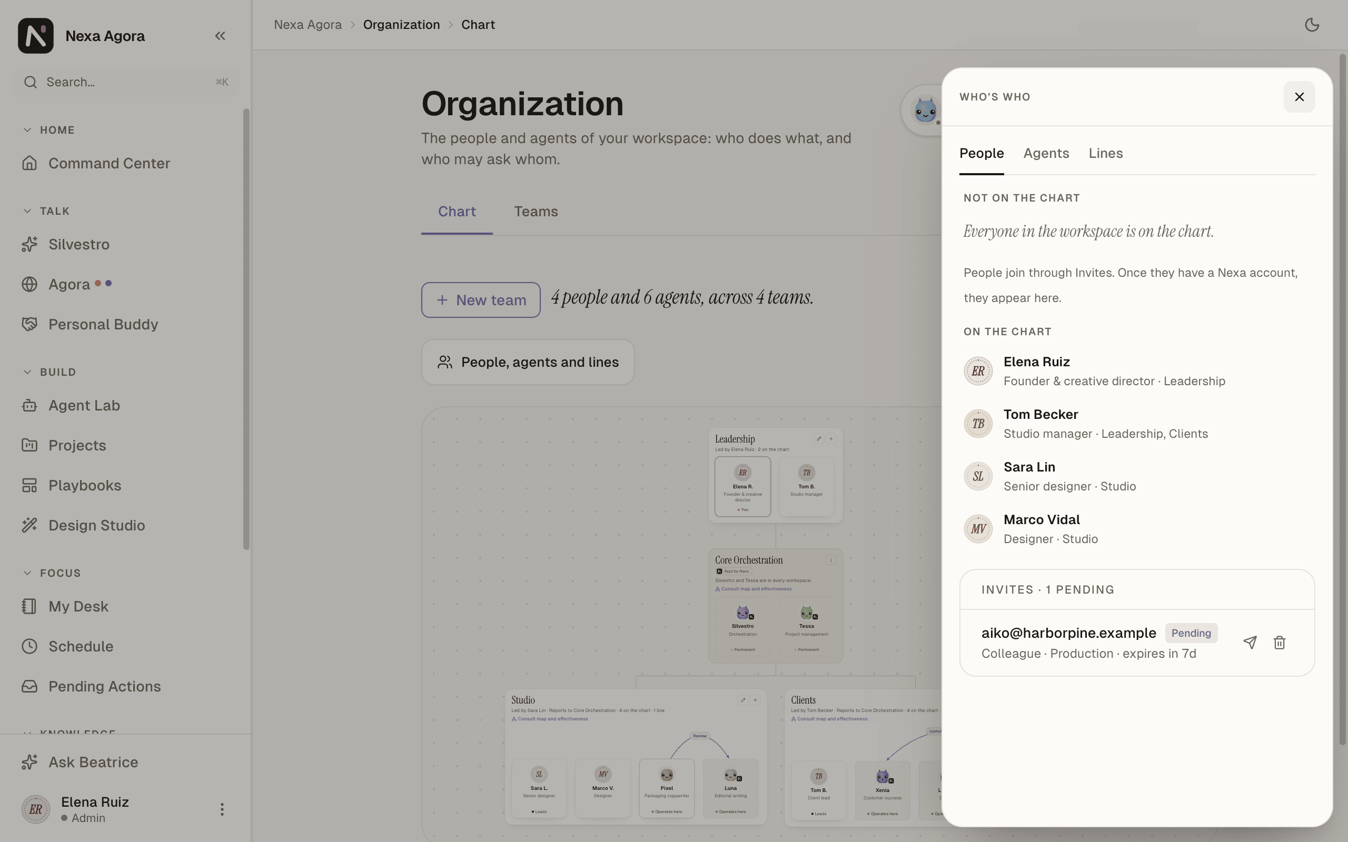Image resolution: width=1348 pixels, height=842 pixels.
Task: Go to Agora in sidebar
Action: pos(125,285)
